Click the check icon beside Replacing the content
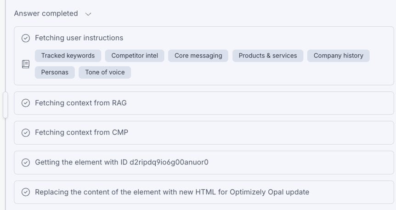Image resolution: width=396 pixels, height=210 pixels. pyautogui.click(x=26, y=192)
